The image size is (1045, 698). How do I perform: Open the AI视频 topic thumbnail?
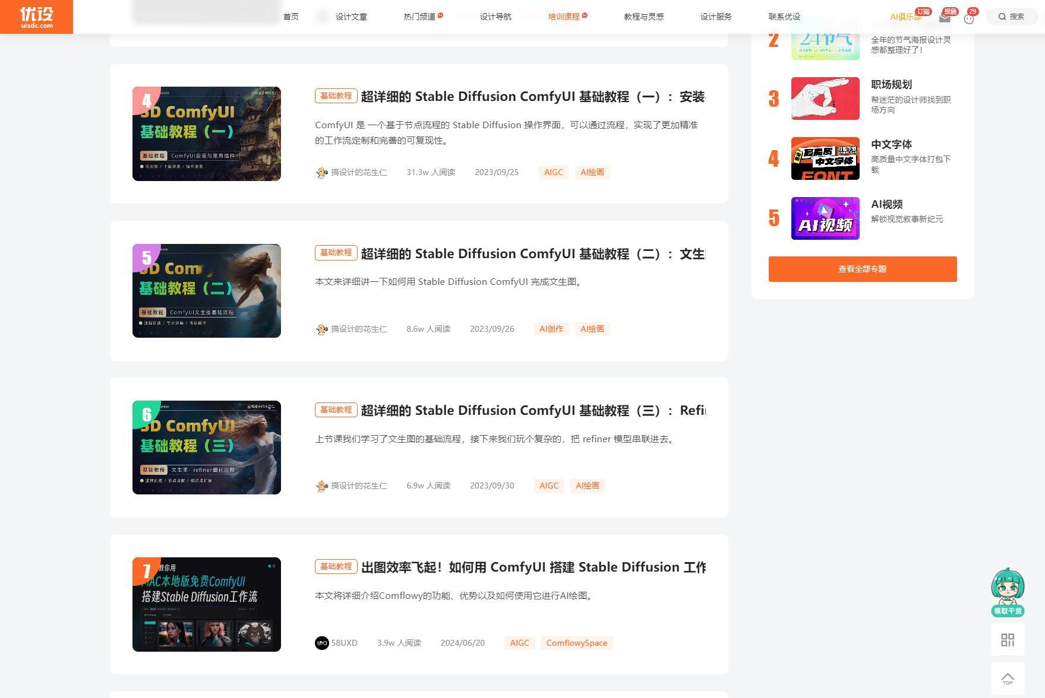click(825, 218)
